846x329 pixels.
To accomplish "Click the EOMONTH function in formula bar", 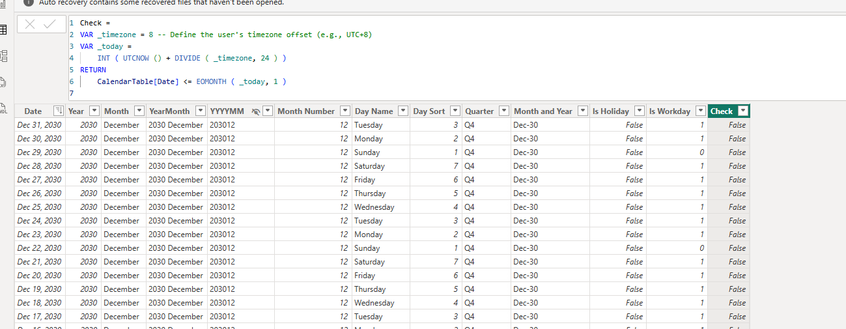I will click(x=211, y=81).
